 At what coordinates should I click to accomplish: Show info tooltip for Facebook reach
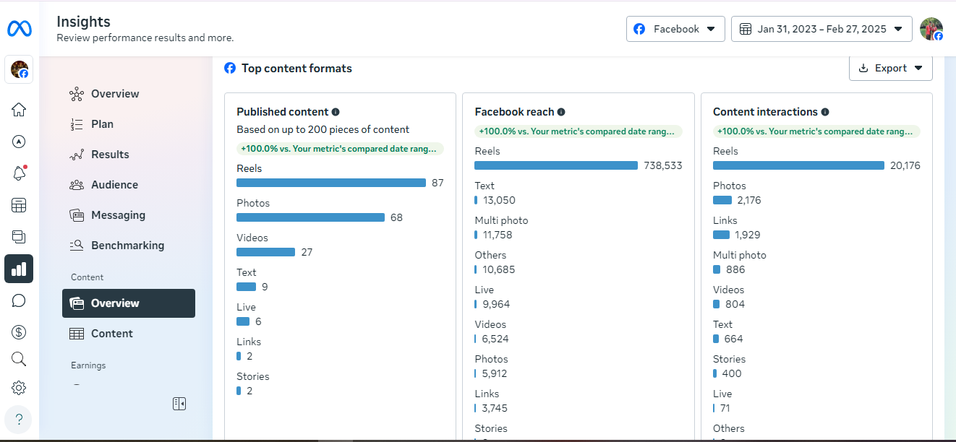561,112
